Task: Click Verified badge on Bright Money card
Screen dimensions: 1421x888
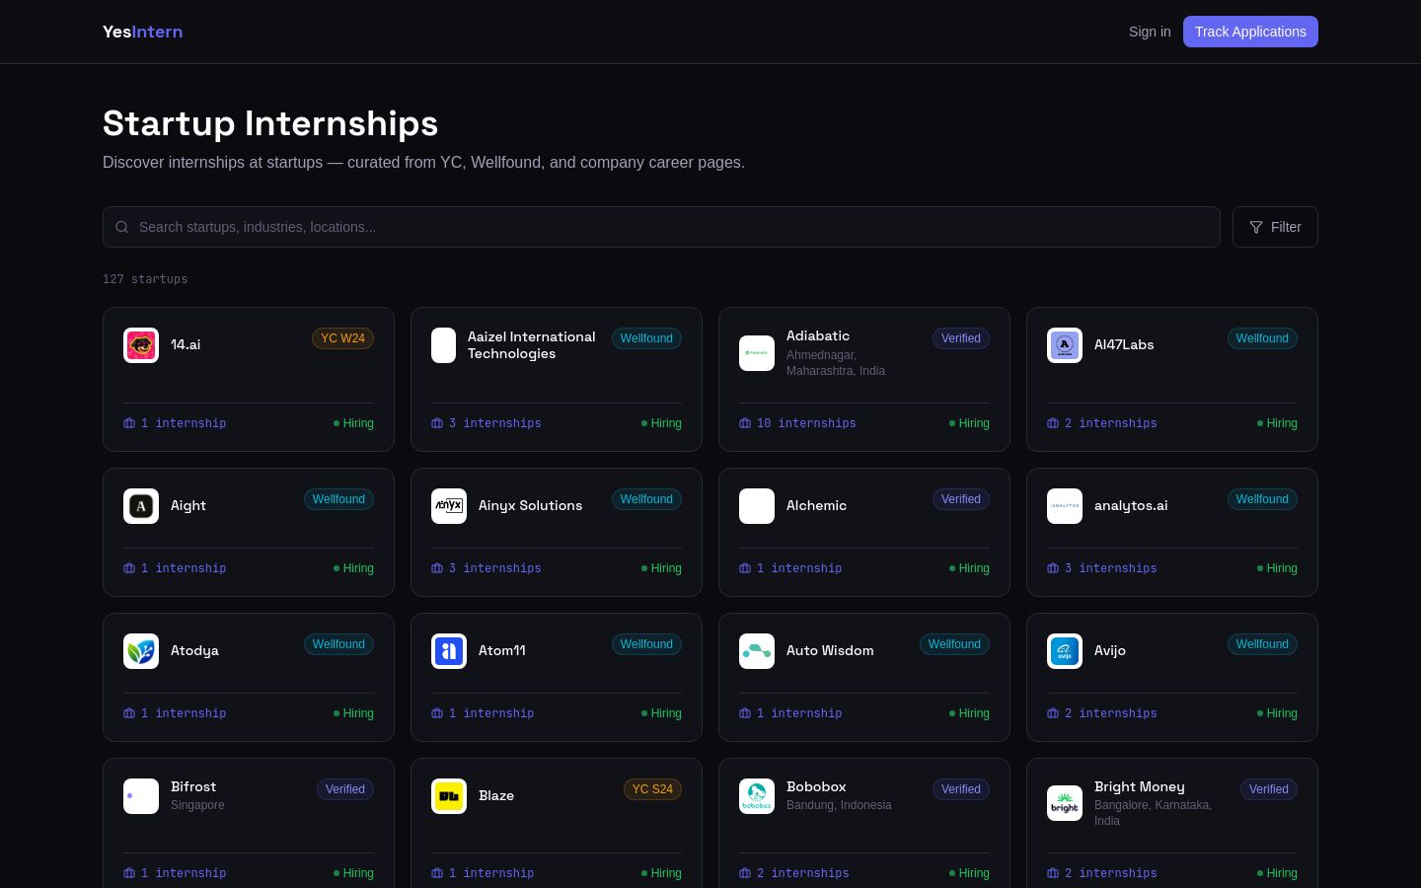Action: pos(1269,789)
